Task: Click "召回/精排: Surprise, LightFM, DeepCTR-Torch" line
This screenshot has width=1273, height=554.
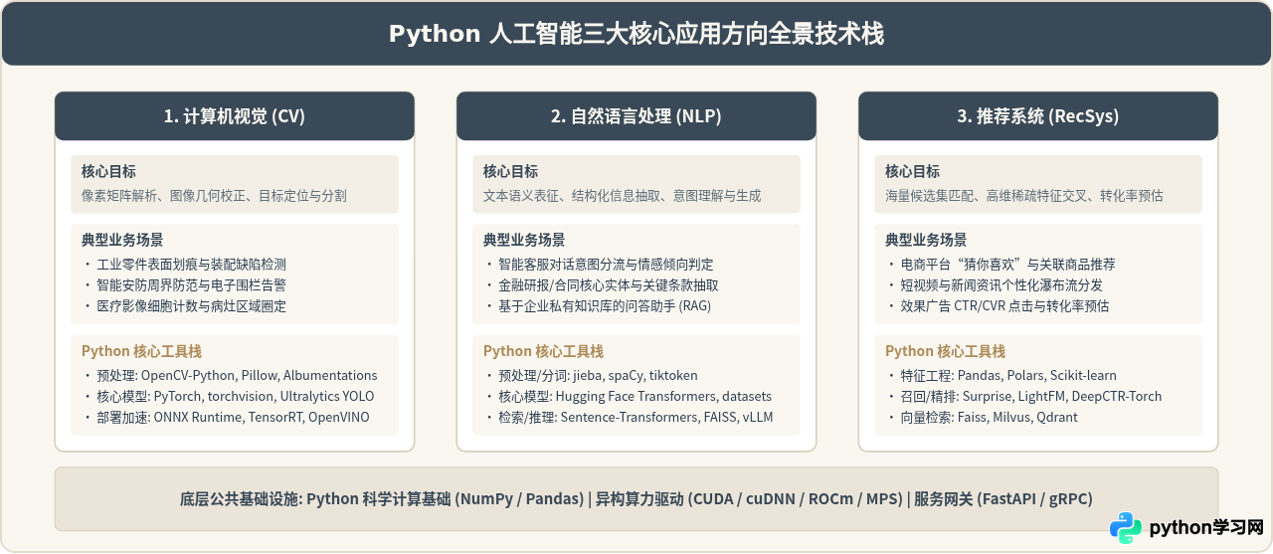Action: pyautogui.click(x=1031, y=397)
